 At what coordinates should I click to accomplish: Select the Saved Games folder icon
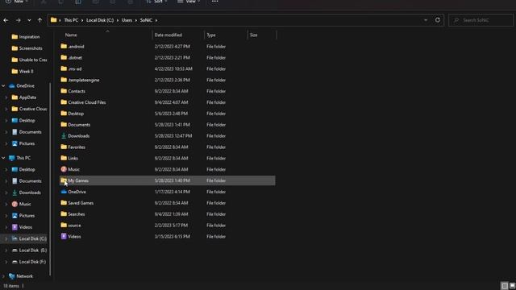(64, 203)
